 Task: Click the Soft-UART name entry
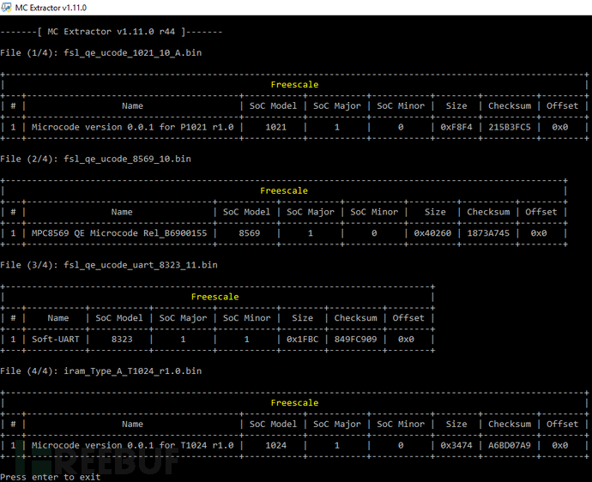[56, 340]
